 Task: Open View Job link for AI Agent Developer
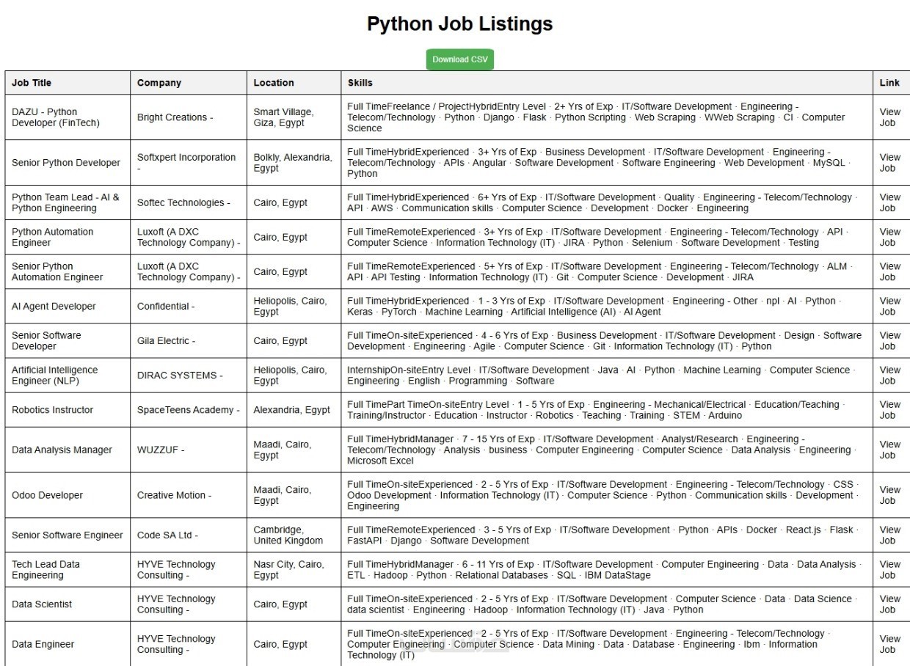[x=889, y=306]
